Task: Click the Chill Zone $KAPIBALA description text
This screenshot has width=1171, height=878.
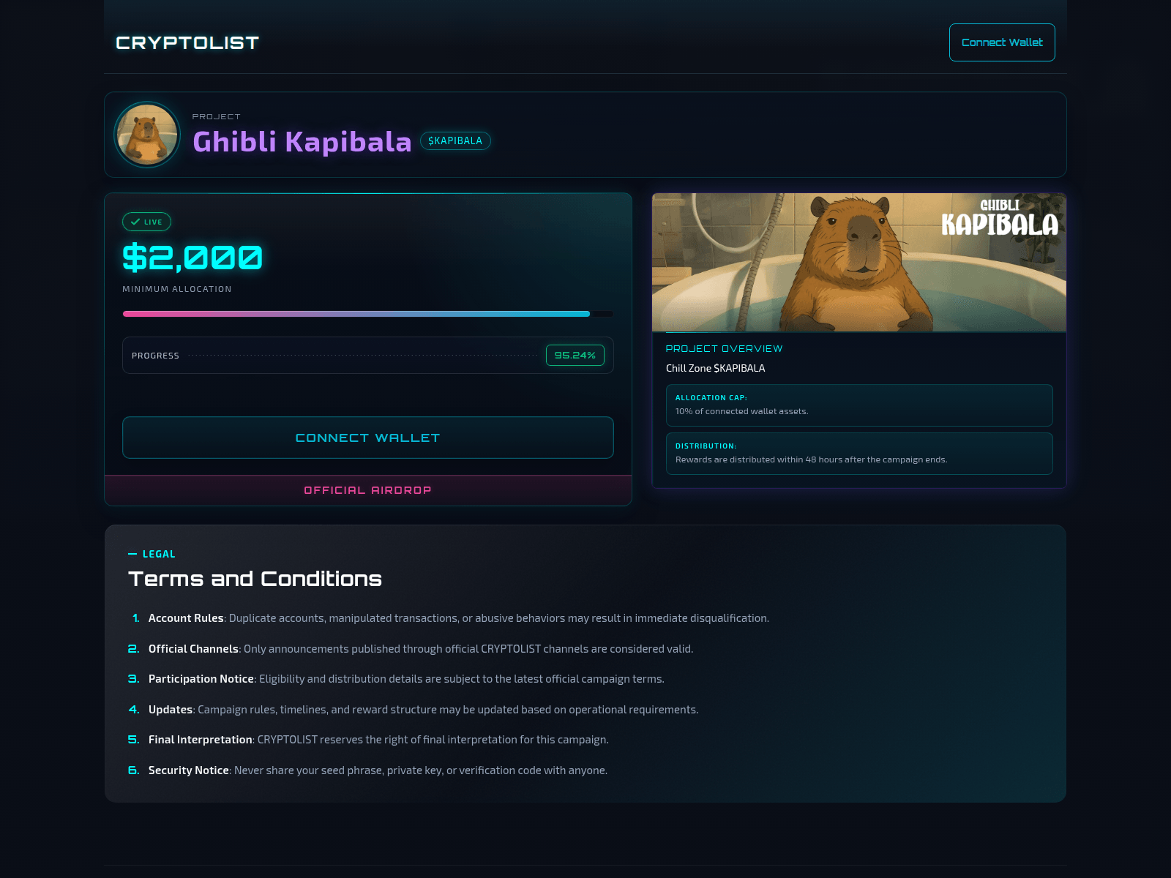Action: point(715,368)
